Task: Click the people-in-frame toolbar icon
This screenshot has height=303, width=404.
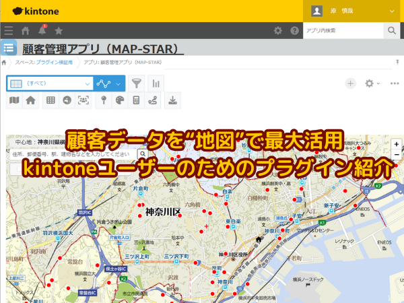Action: pyautogui.click(x=83, y=100)
